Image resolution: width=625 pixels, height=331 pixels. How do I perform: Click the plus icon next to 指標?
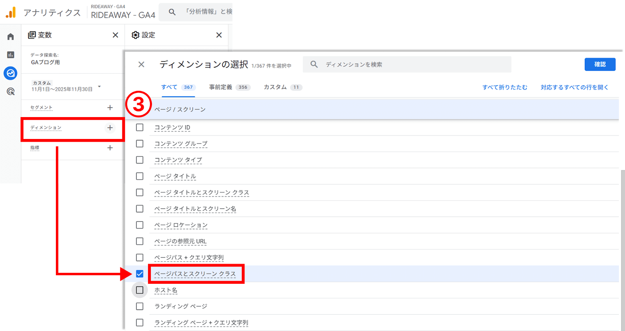click(x=110, y=148)
